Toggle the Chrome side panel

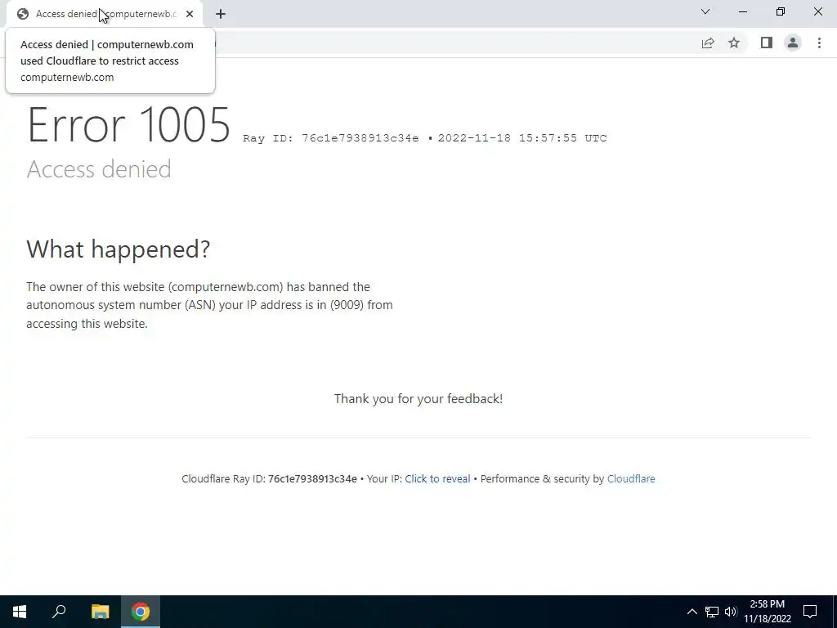(x=767, y=43)
